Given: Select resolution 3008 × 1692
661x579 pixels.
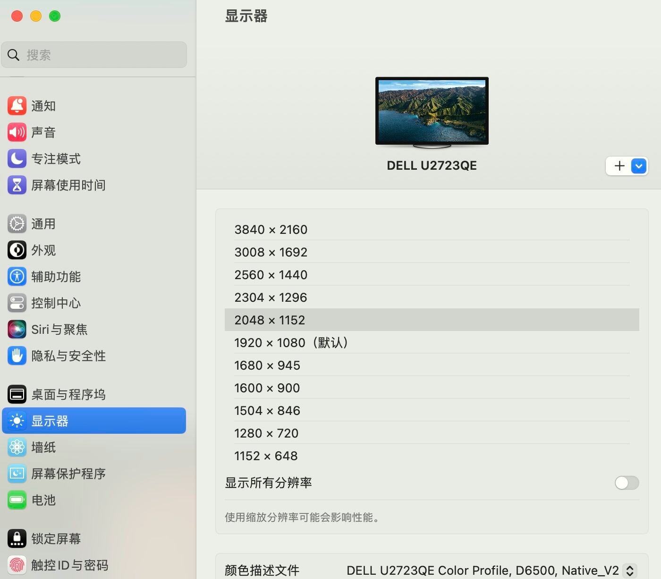Looking at the screenshot, I should (432, 252).
